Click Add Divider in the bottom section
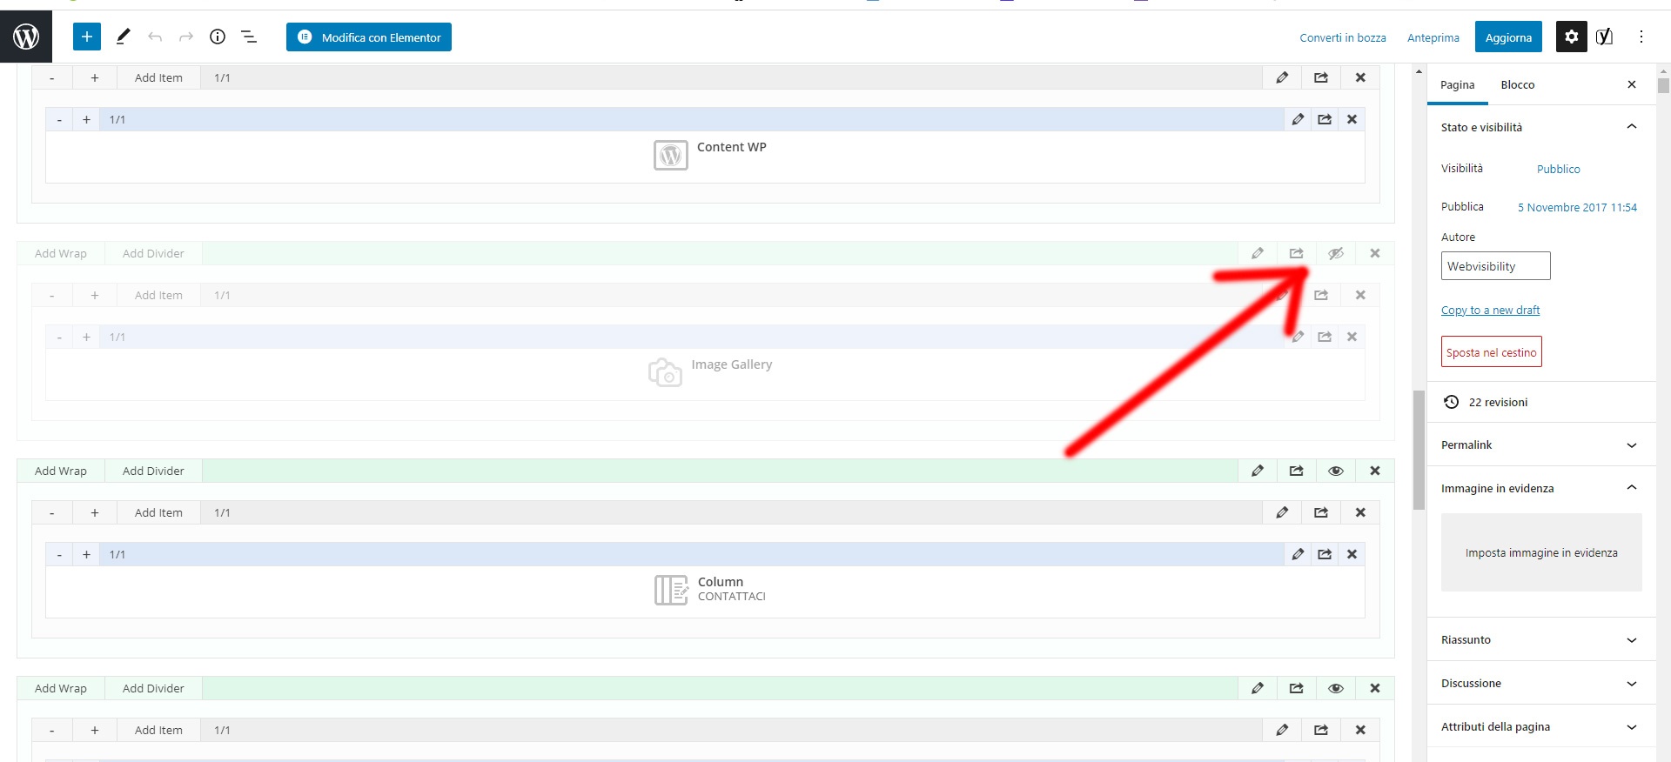 (153, 688)
